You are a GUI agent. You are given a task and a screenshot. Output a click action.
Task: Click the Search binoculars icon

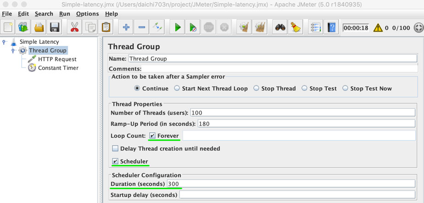pyautogui.click(x=280, y=27)
